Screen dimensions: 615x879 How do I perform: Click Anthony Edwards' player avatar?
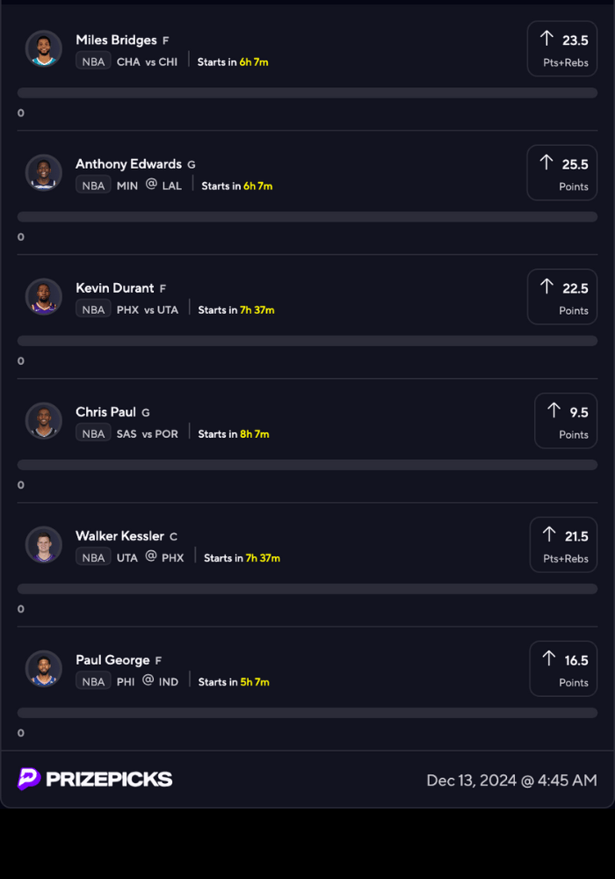pos(44,173)
